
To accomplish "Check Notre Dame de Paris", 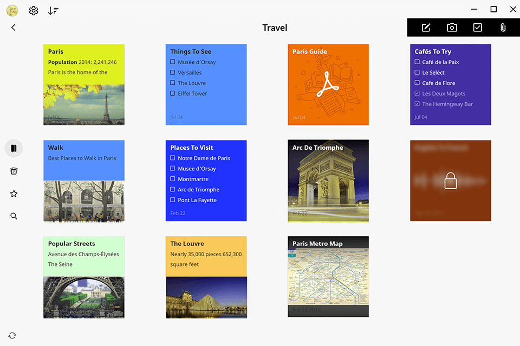I will (x=172, y=158).
